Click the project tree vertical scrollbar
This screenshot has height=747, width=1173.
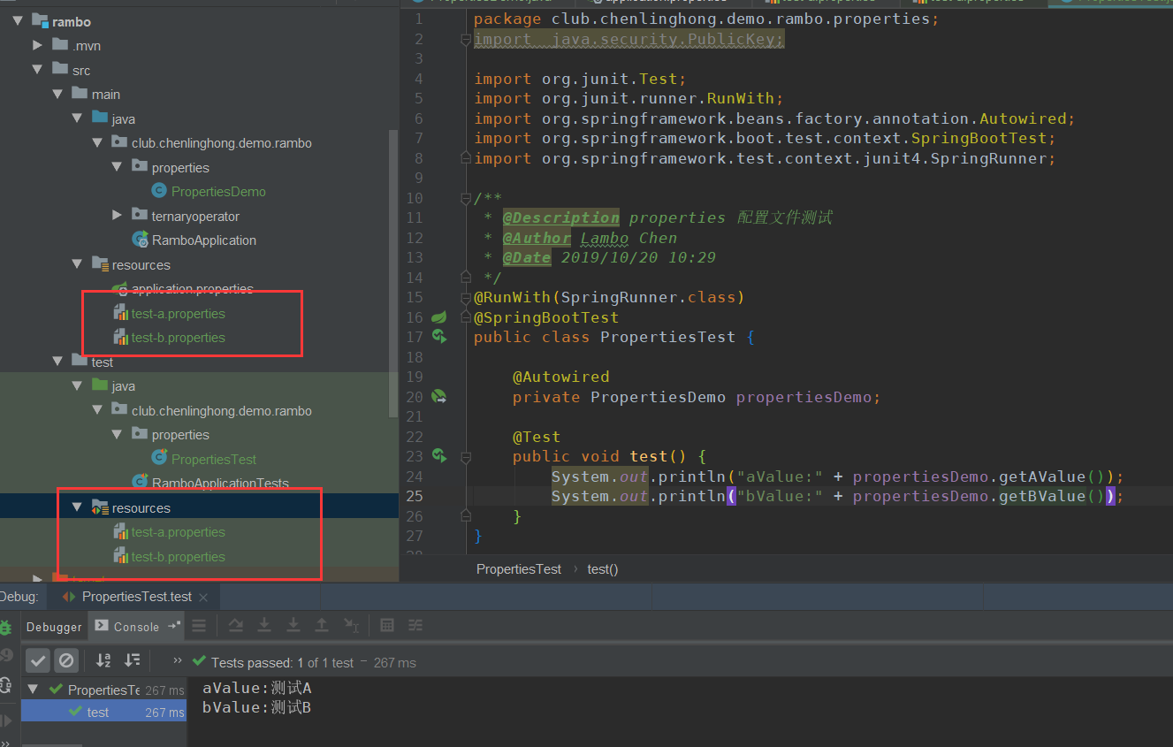(x=393, y=272)
